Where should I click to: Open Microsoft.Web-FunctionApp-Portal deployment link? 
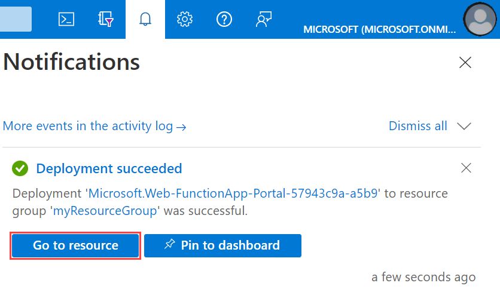(233, 193)
